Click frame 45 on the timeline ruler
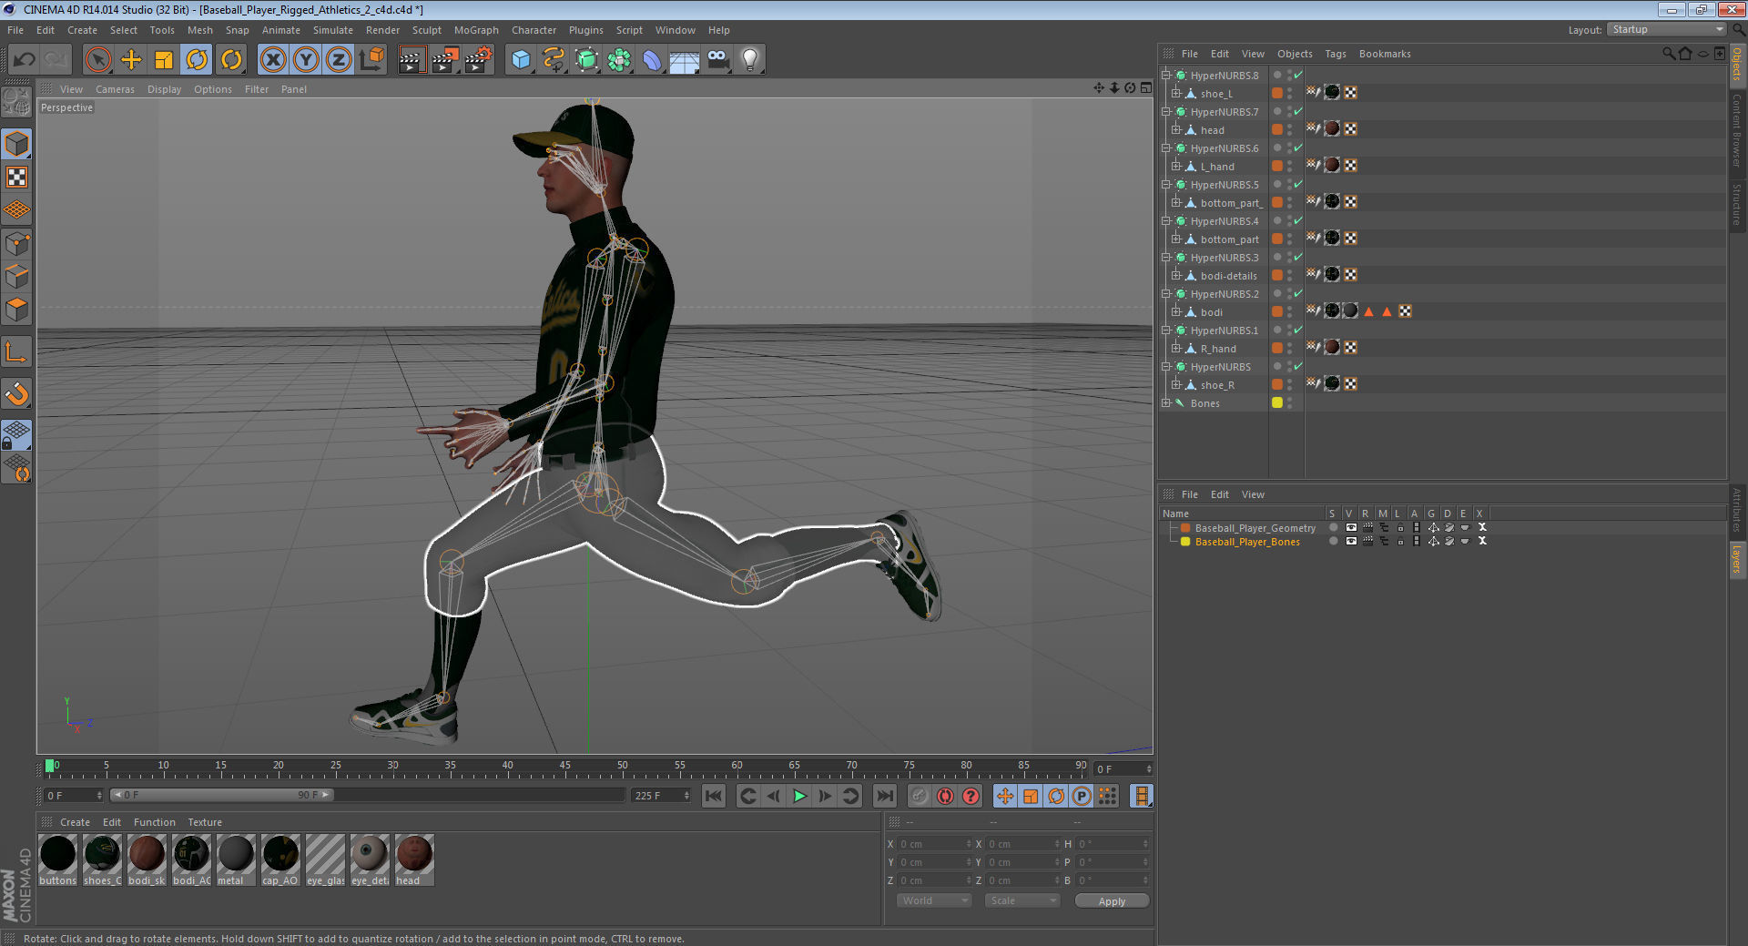This screenshot has height=946, width=1748. pos(564,767)
